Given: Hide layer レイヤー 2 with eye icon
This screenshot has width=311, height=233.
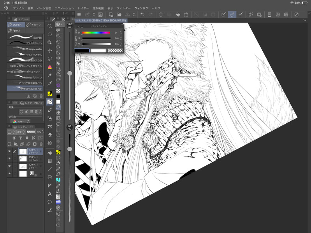Looking at the screenshot, I should click(9, 151).
